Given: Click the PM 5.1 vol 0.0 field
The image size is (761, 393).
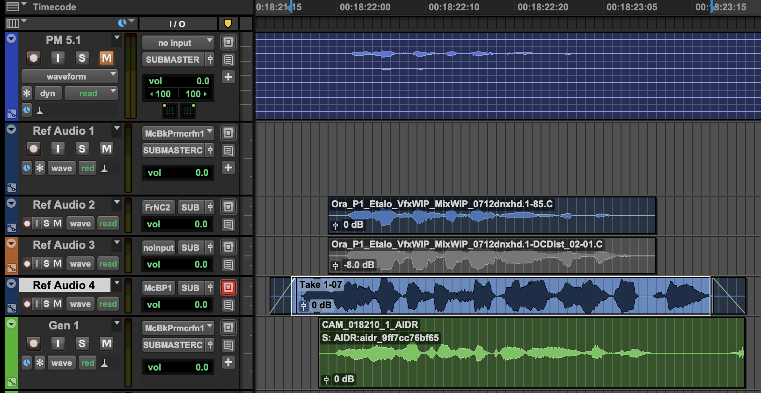Looking at the screenshot, I should coord(178,81).
